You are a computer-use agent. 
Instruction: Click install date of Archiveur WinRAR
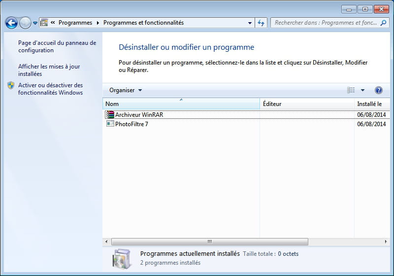point(371,115)
